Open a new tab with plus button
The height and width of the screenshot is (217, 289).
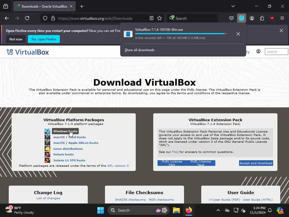pos(82,6)
